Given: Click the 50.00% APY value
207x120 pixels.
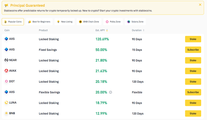Looking at the screenshot, I should pyautogui.click(x=101, y=50).
